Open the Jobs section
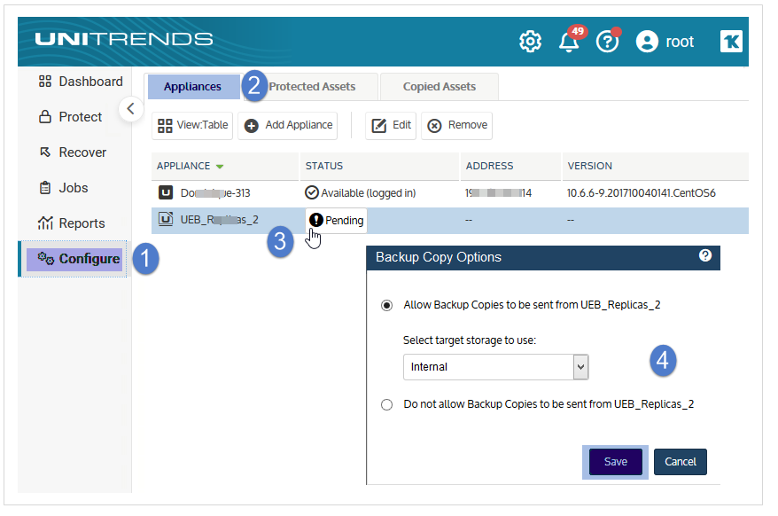 [63, 188]
